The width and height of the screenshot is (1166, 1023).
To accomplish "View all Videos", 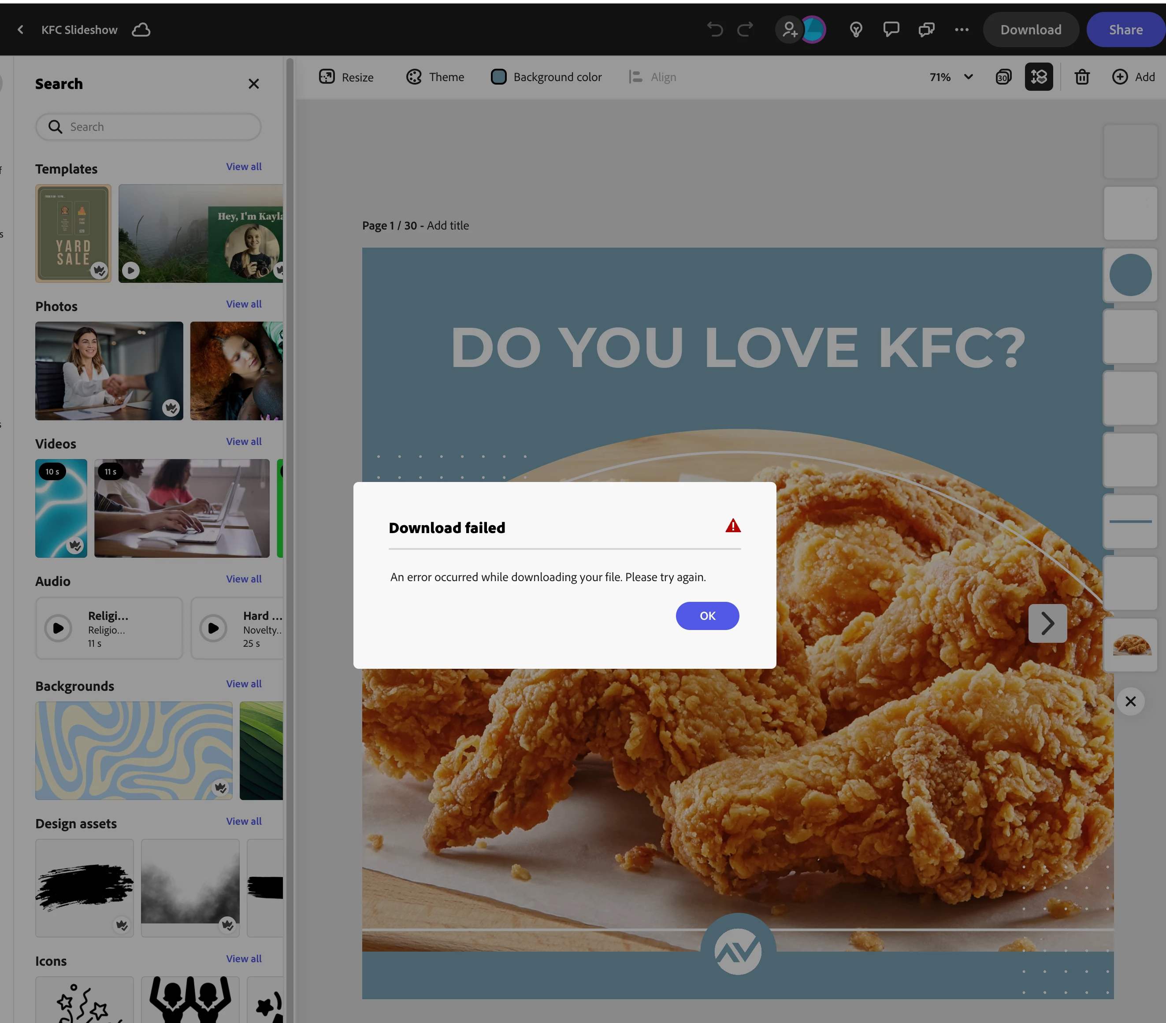I will (x=244, y=441).
